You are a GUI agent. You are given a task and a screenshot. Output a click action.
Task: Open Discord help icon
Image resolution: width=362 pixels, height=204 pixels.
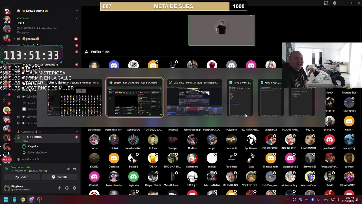click(x=335, y=3)
